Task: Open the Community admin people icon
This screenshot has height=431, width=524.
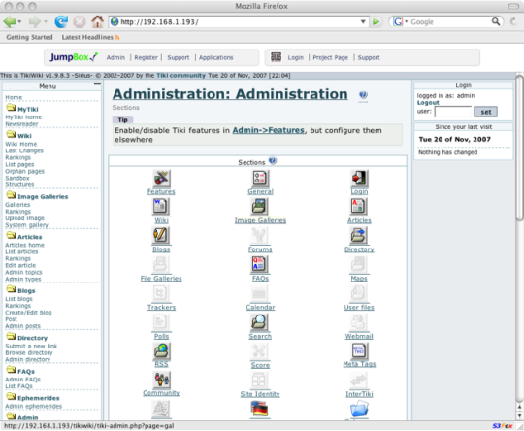Action: pyautogui.click(x=161, y=380)
